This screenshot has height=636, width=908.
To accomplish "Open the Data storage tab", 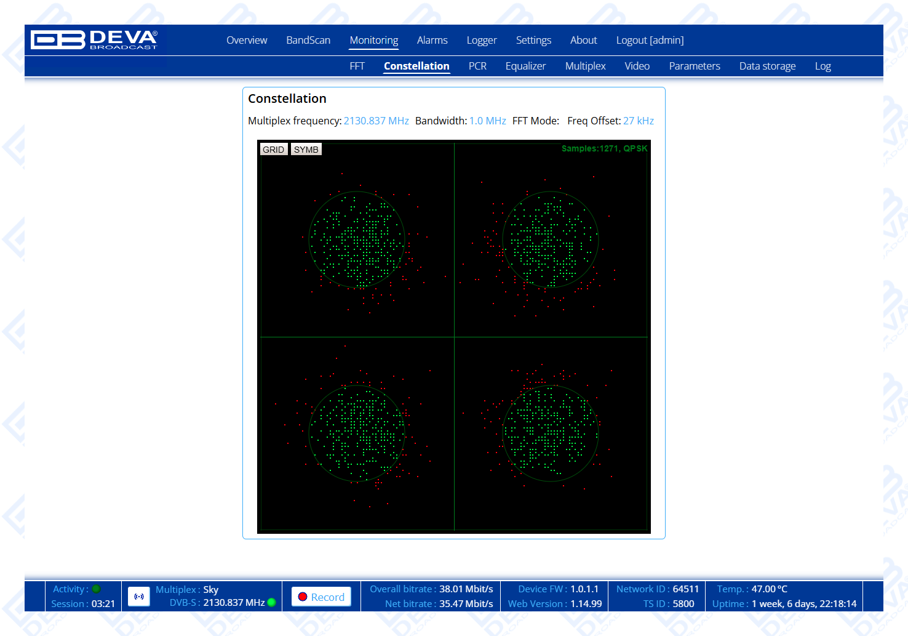I will coord(767,66).
